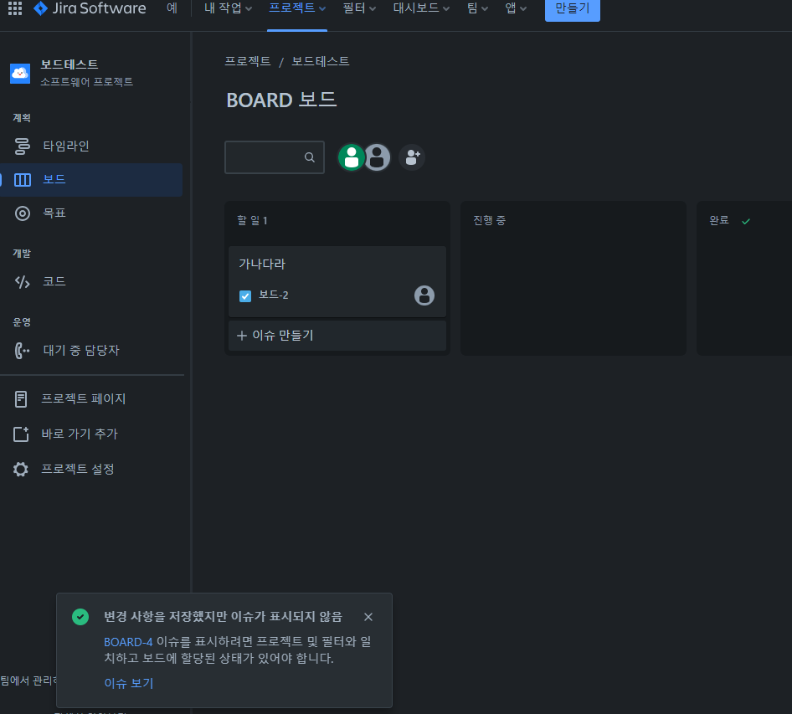This screenshot has width=792, height=714.
Task: Filter by the gray user avatar
Action: [378, 157]
